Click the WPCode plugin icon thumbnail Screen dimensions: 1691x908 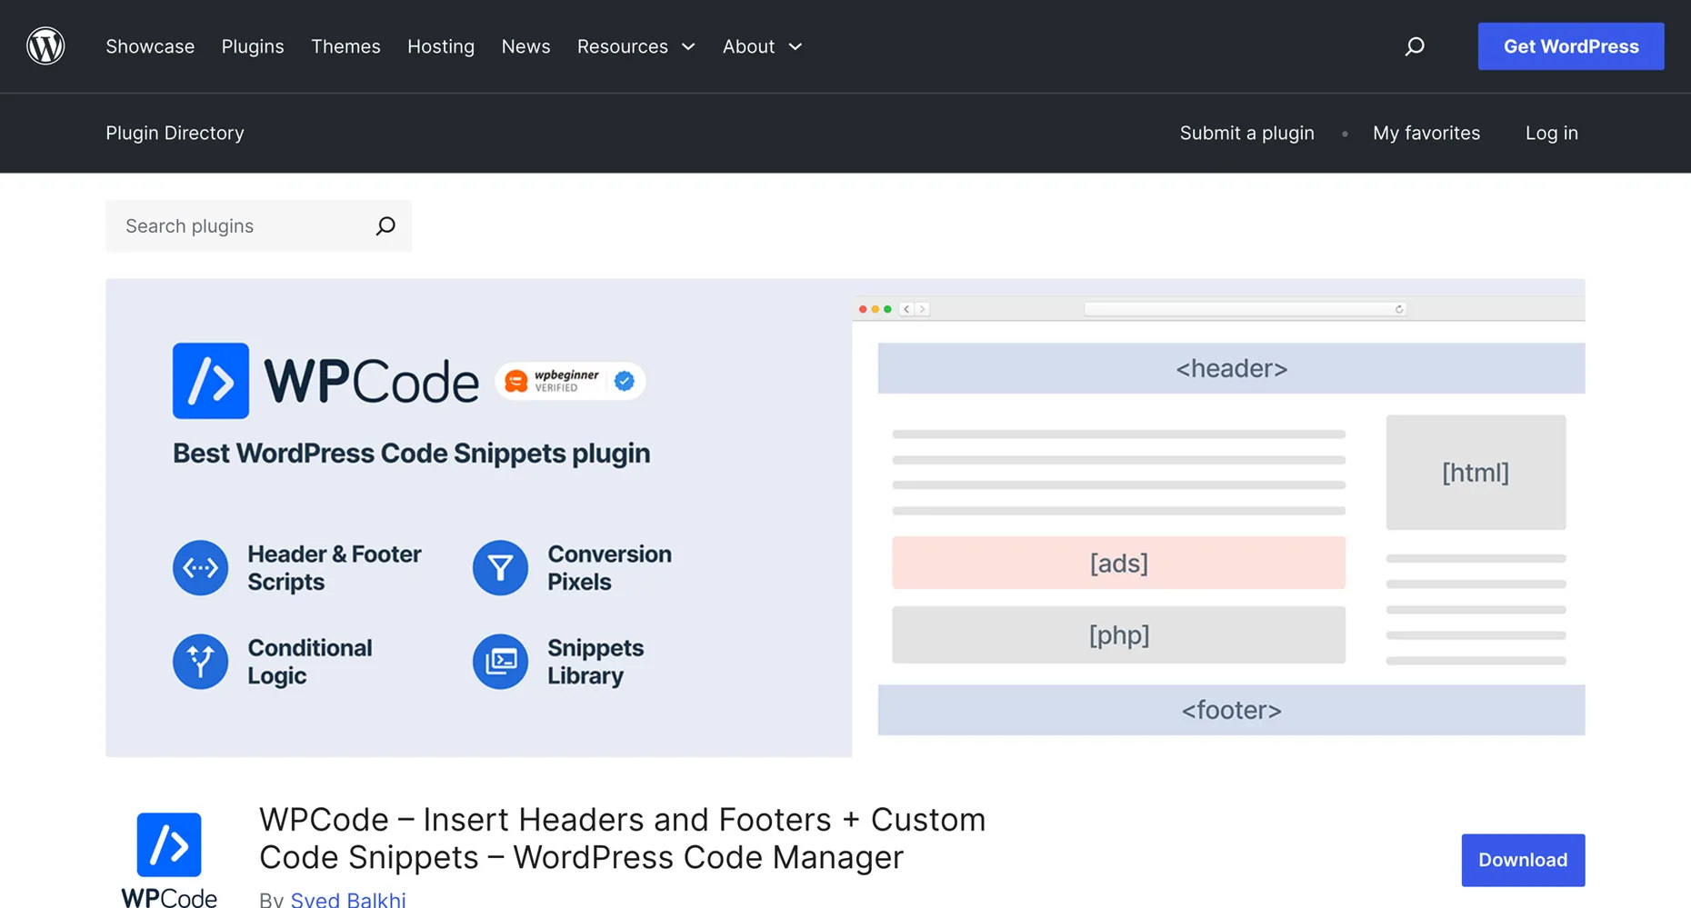click(169, 859)
